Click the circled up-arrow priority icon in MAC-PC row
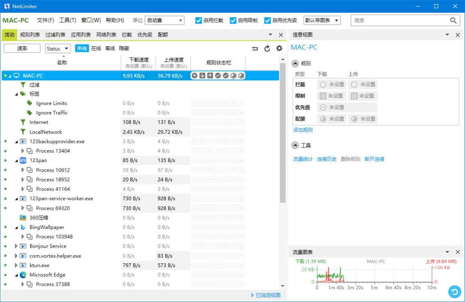 [x=194, y=76]
